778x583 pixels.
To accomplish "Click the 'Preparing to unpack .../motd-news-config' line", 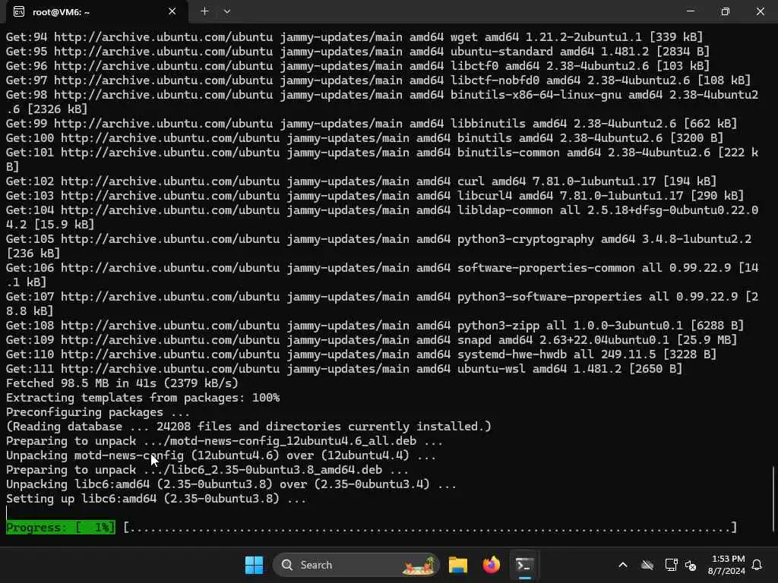I will (225, 441).
